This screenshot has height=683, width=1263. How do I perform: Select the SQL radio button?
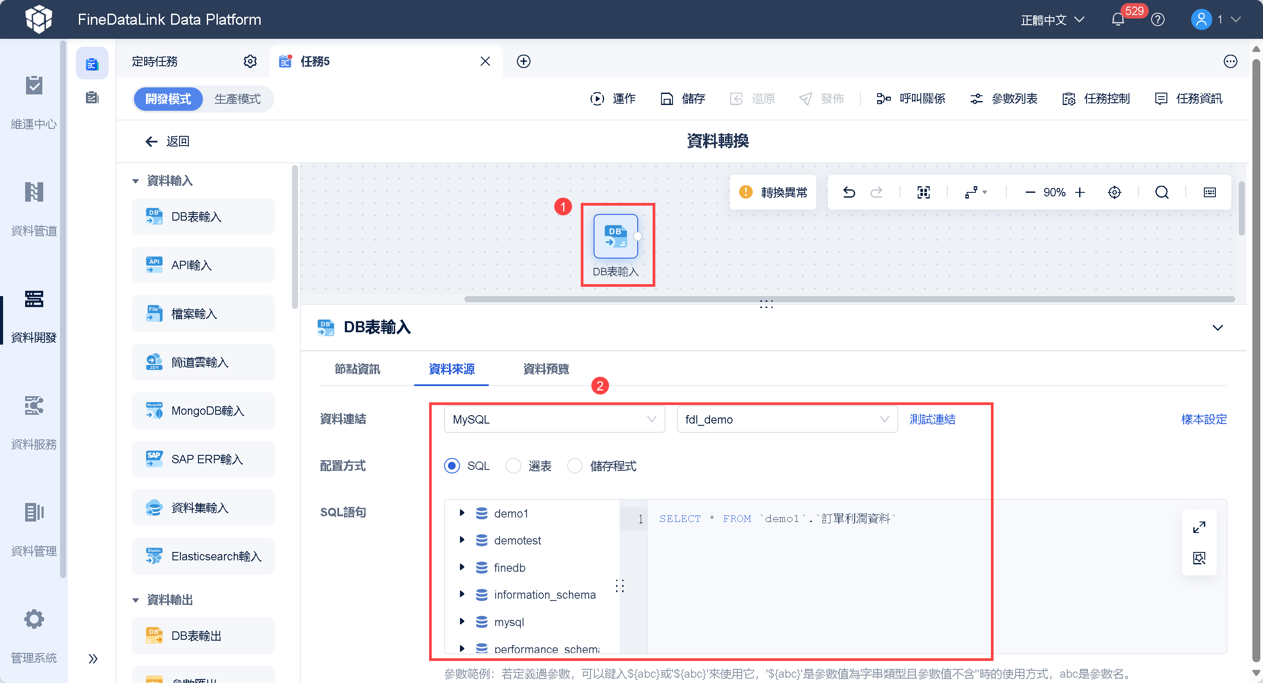[452, 465]
